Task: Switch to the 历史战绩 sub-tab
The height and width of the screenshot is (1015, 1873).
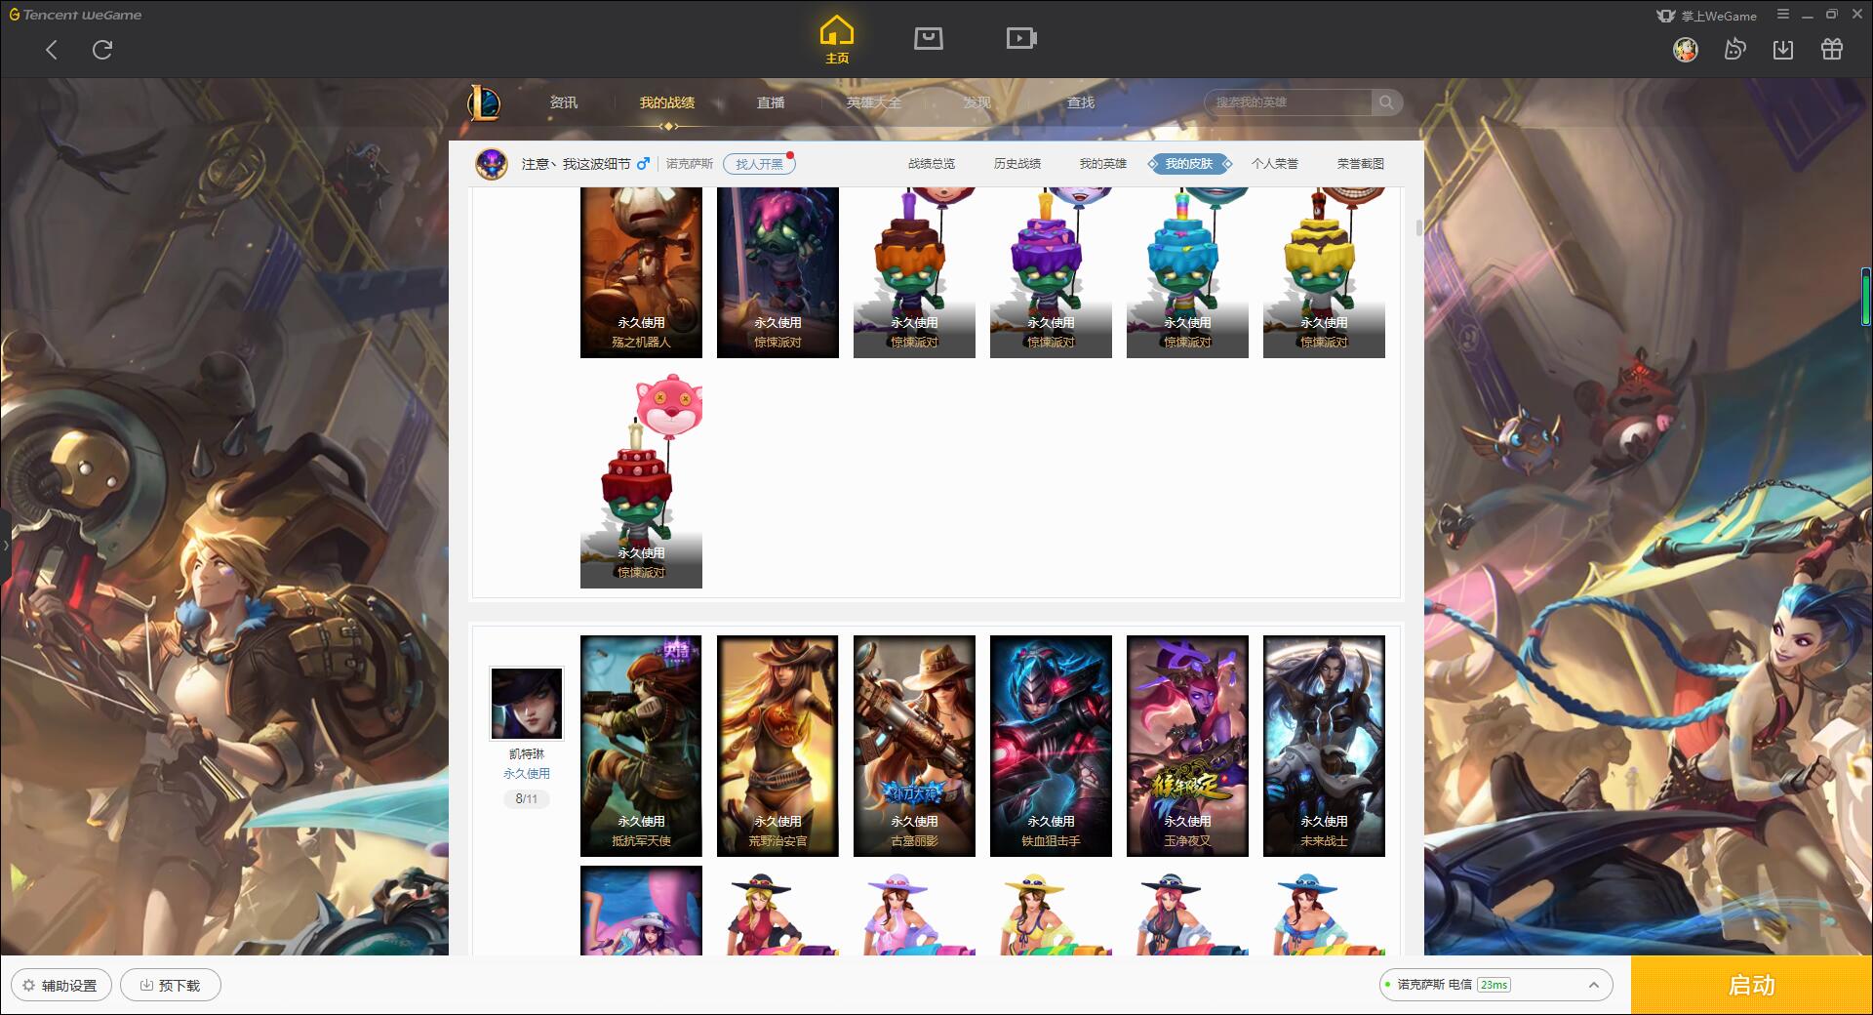Action: (x=1017, y=164)
